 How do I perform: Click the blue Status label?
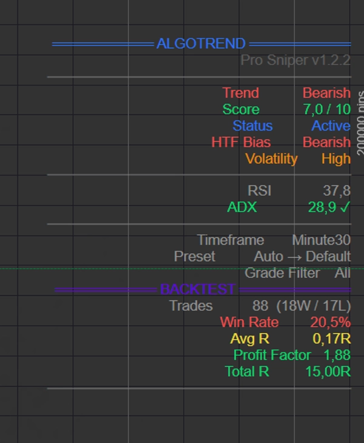point(252,126)
